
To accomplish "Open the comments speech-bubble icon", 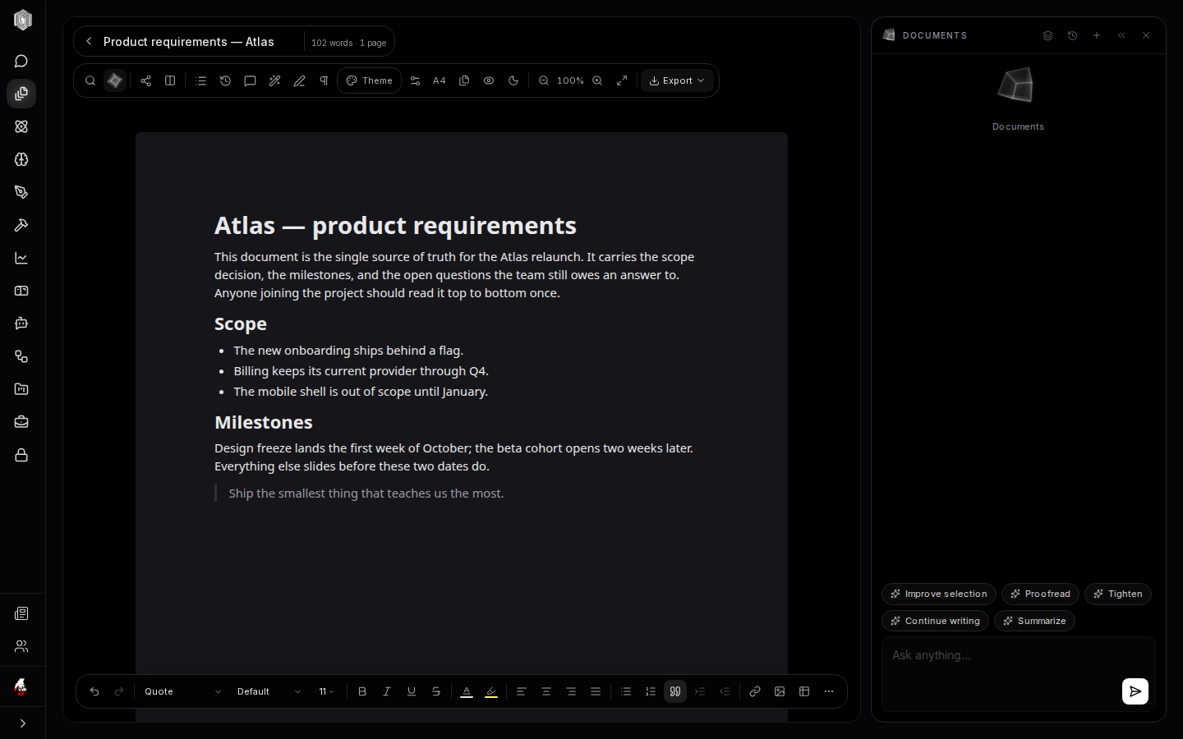I will 250,80.
